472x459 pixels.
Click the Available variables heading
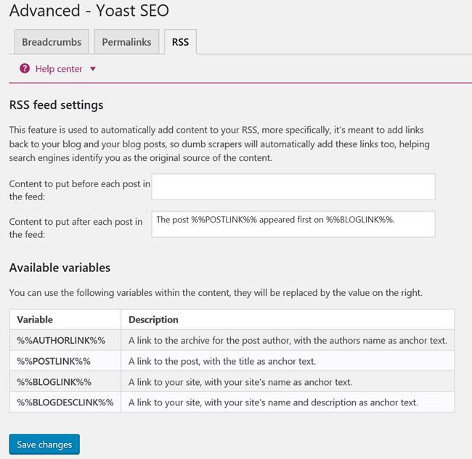click(60, 268)
